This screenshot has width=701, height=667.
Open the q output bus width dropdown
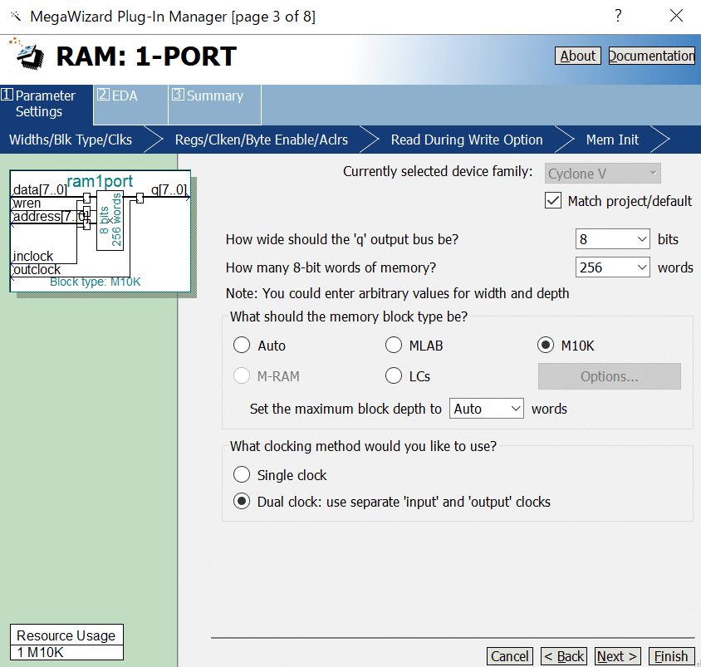[x=612, y=239]
